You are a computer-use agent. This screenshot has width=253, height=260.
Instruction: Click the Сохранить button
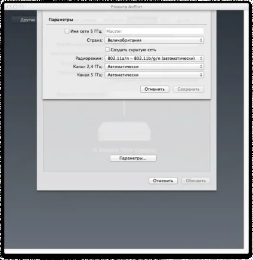(x=189, y=89)
